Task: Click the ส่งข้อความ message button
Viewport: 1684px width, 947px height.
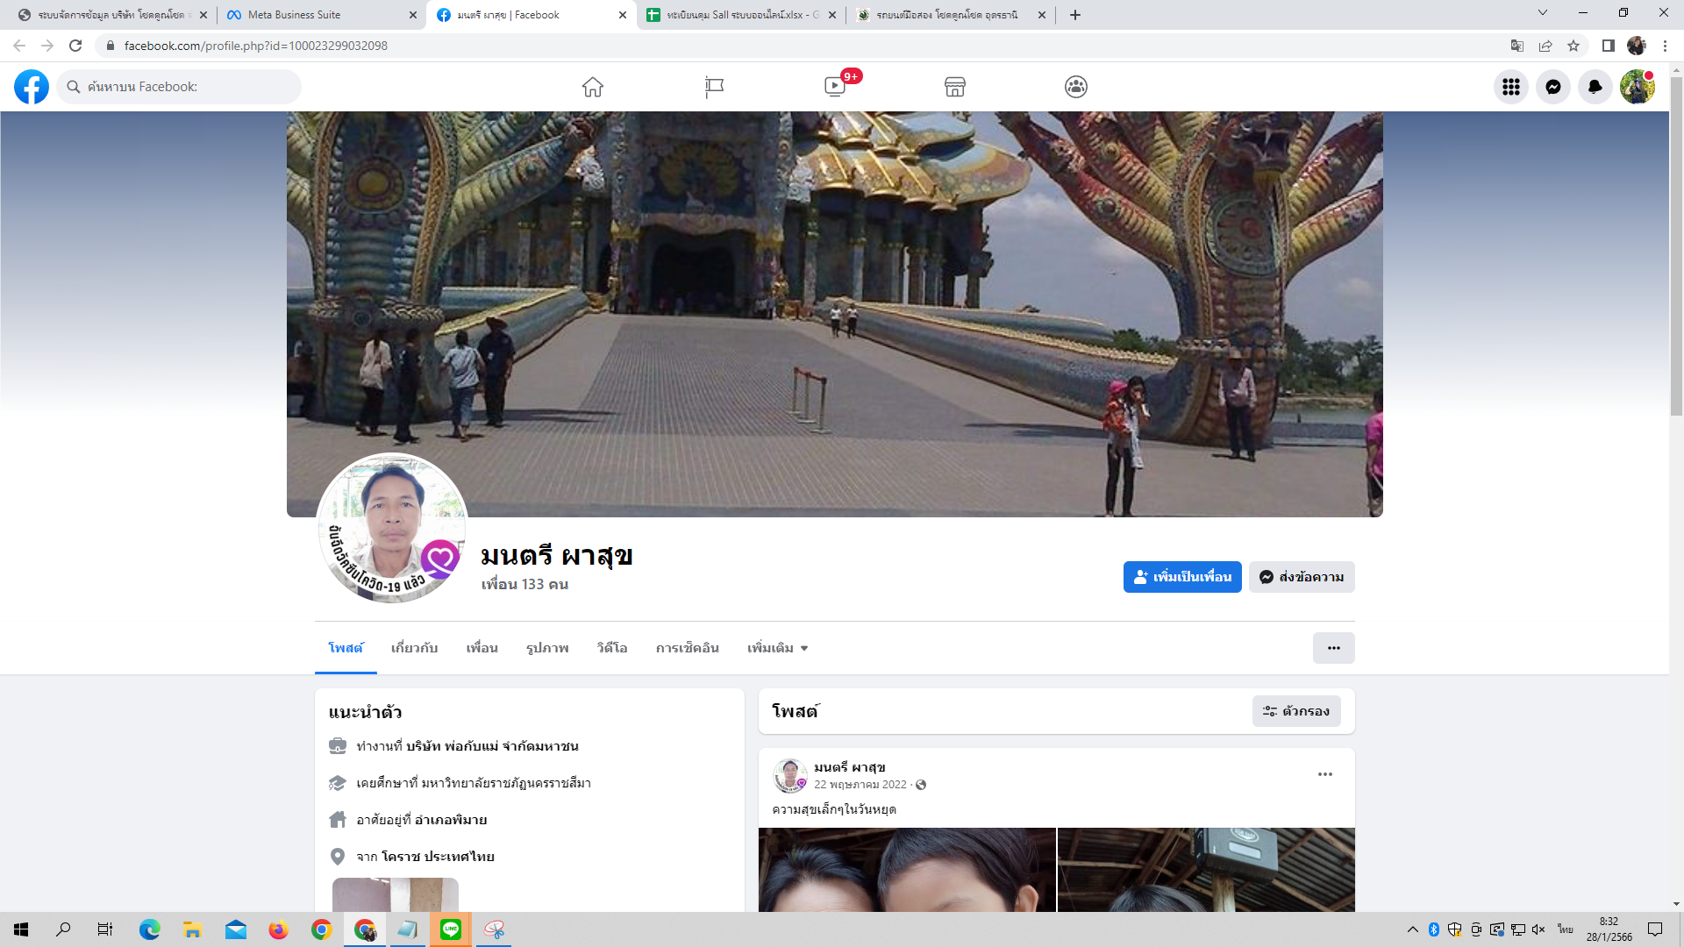Action: coord(1302,577)
